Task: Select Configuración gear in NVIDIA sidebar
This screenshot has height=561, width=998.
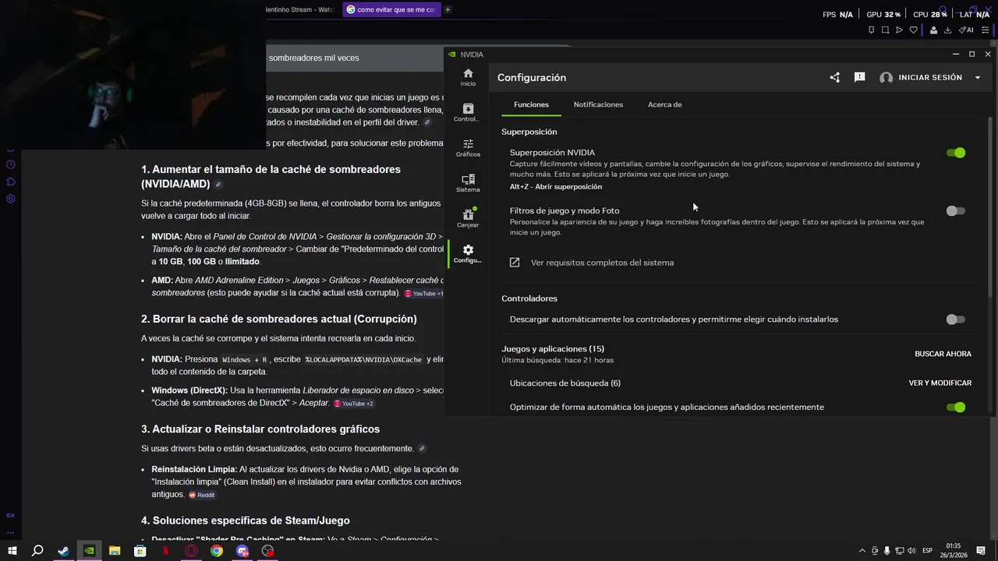Action: pos(468,254)
